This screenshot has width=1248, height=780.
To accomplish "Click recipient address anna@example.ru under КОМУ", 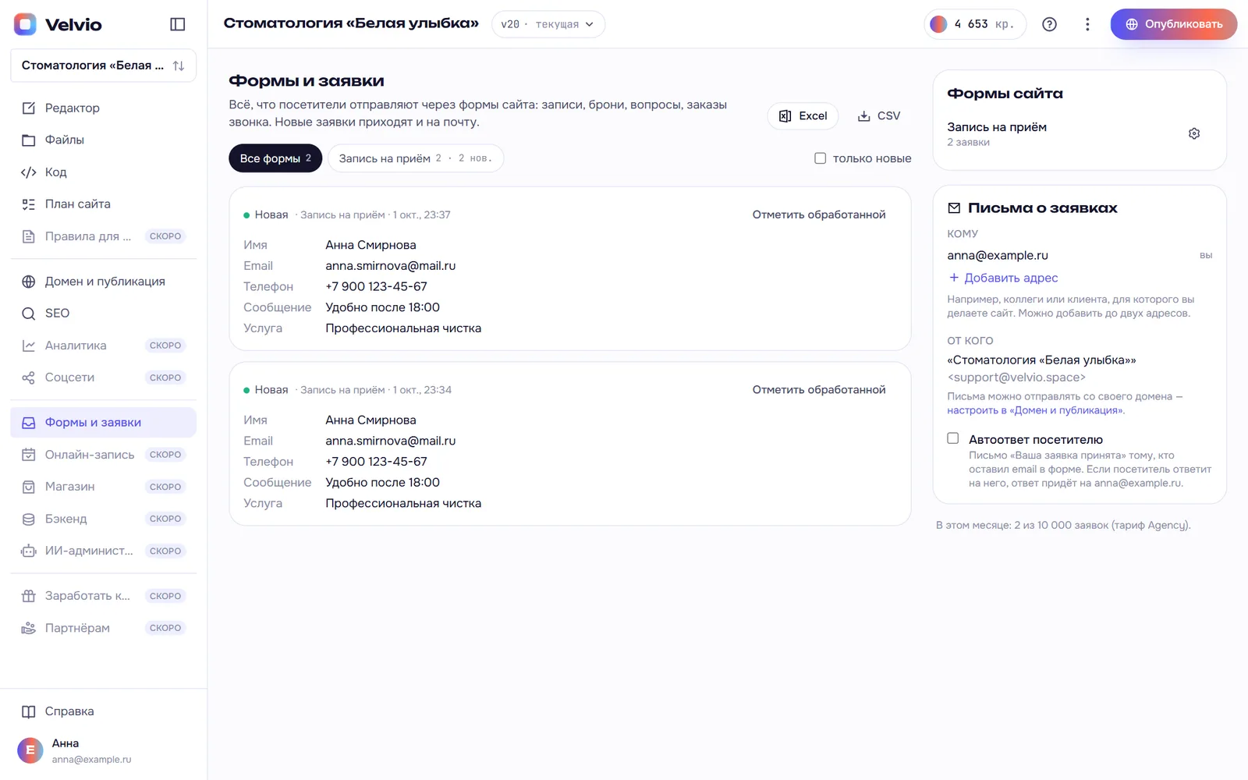I will [x=998, y=255].
